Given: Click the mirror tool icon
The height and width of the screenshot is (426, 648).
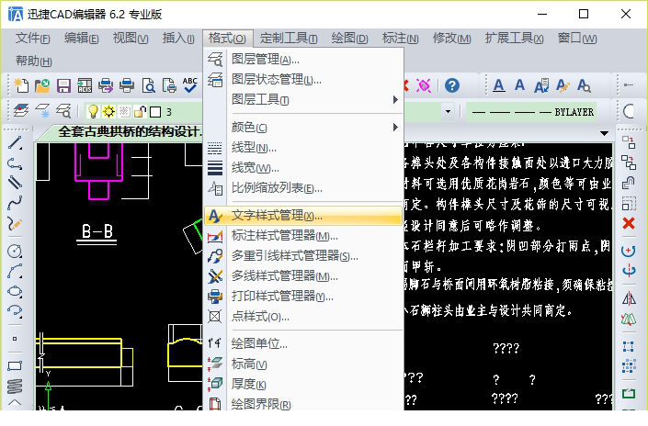Looking at the screenshot, I should (x=629, y=298).
